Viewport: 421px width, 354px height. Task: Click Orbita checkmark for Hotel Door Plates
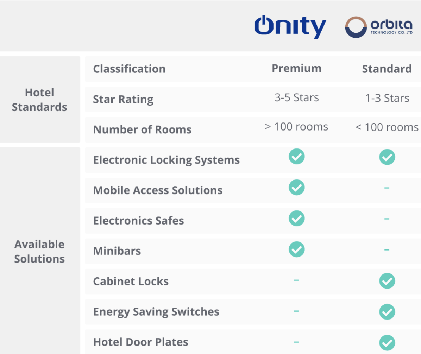pyautogui.click(x=387, y=343)
